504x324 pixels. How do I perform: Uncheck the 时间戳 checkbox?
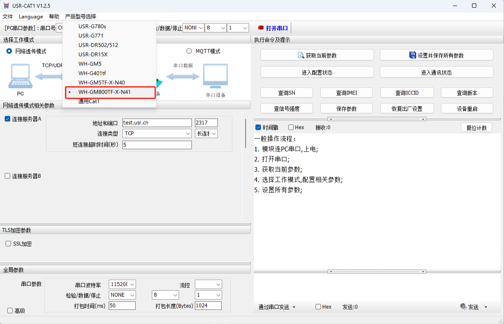(258, 127)
